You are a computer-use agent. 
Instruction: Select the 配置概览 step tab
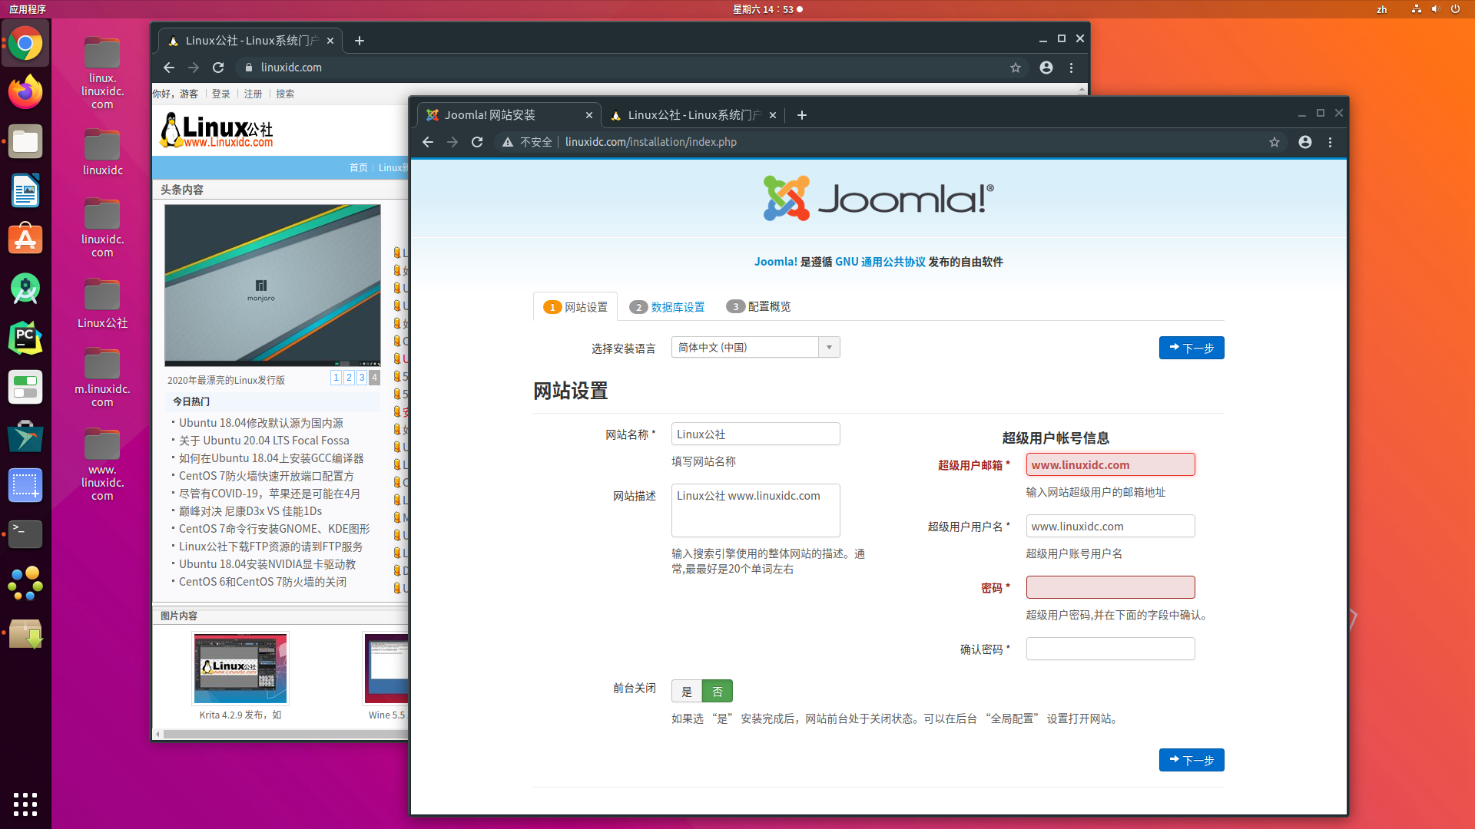click(x=758, y=306)
